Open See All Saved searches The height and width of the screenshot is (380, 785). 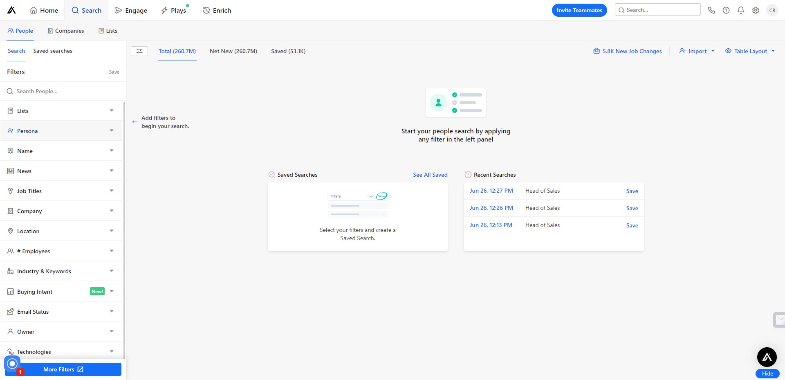point(430,175)
